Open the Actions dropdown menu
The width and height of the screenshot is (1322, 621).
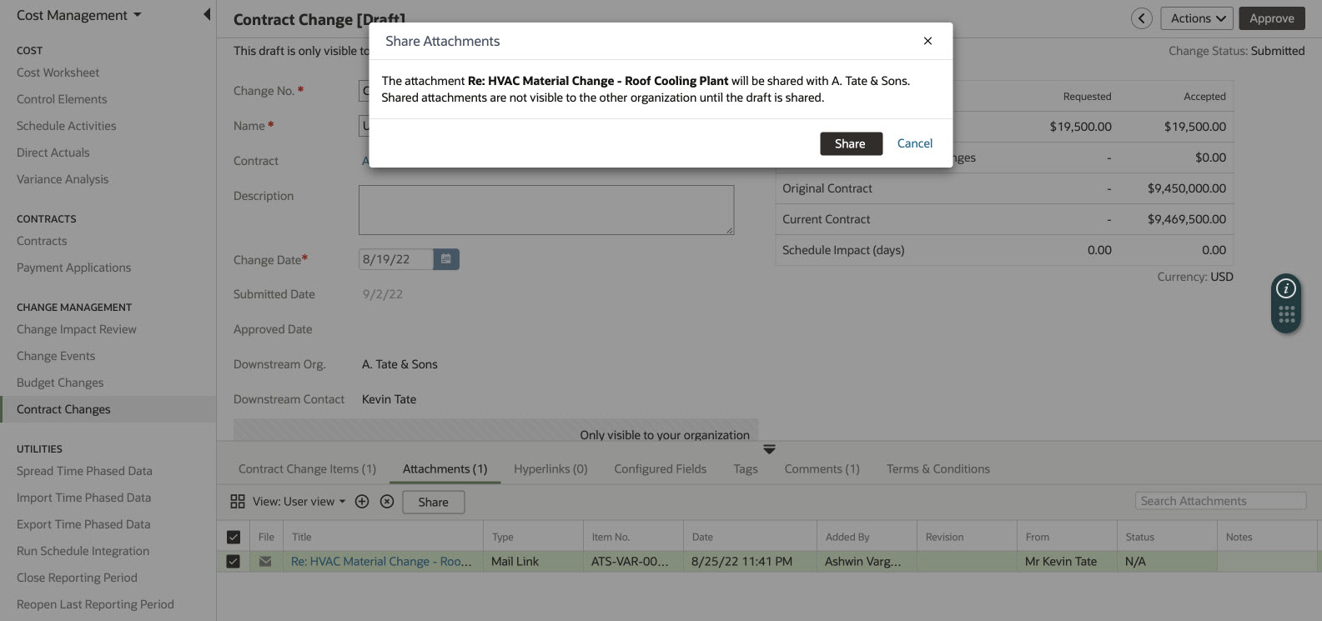click(1196, 18)
